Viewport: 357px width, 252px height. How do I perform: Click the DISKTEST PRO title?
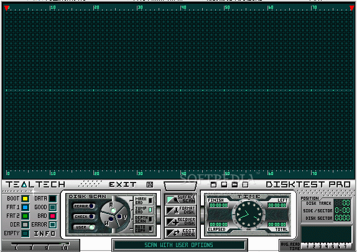pyautogui.click(x=308, y=184)
